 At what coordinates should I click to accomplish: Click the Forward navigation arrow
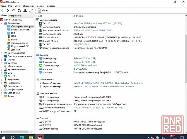click(8, 11)
